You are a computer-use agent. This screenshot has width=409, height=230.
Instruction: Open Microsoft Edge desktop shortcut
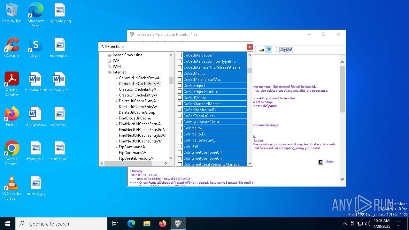pos(35,15)
